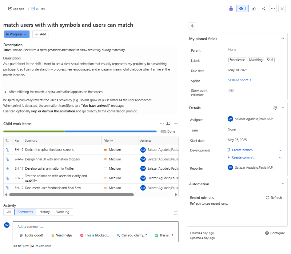Click plus icon to add child work item

[x=176, y=124]
